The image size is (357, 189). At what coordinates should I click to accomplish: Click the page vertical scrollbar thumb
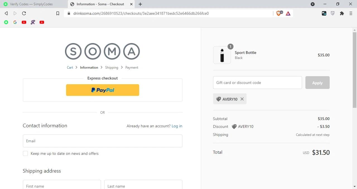coord(354,70)
